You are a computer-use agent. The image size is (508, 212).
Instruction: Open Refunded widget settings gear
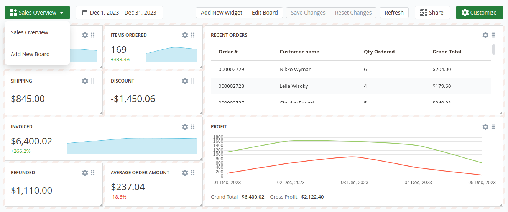(x=85, y=173)
